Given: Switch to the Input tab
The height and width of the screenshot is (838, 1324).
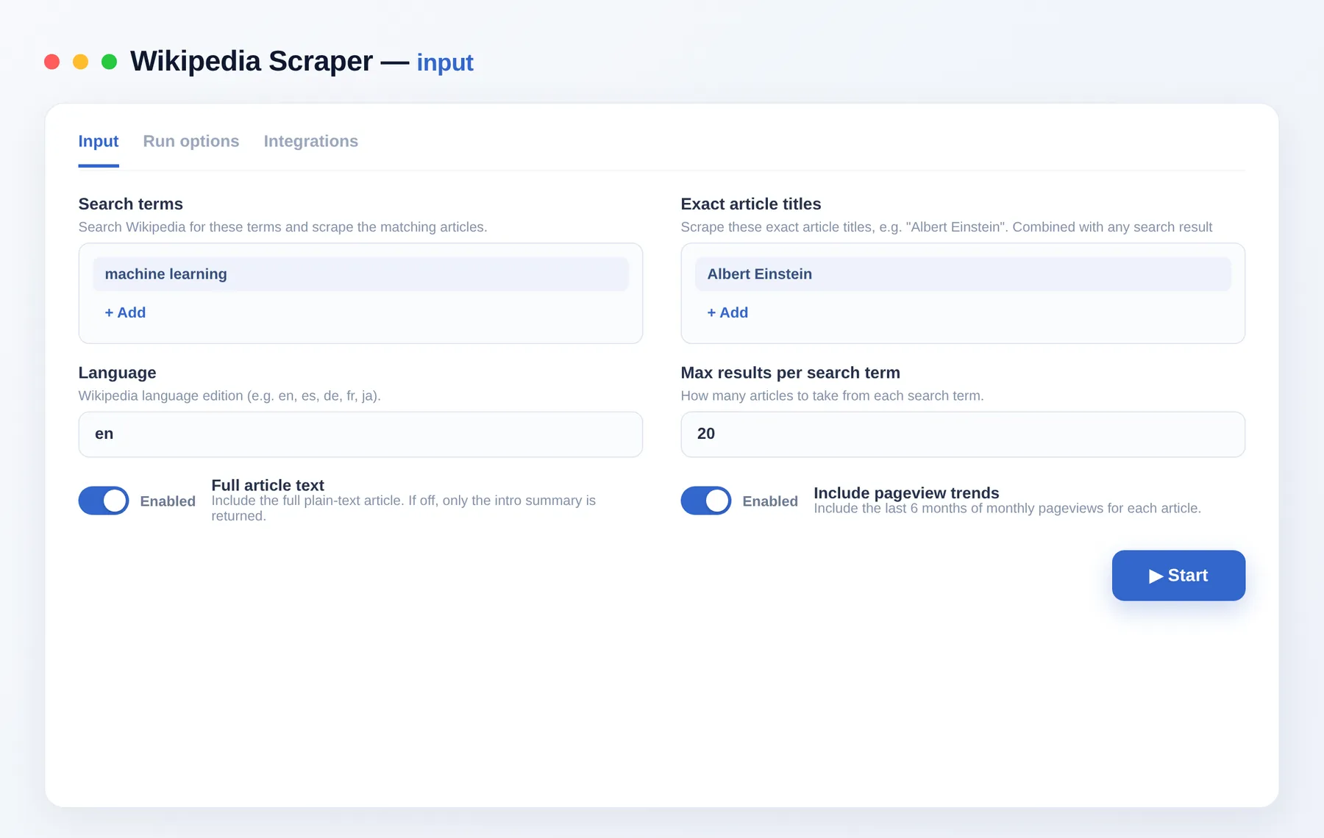Looking at the screenshot, I should click(99, 141).
